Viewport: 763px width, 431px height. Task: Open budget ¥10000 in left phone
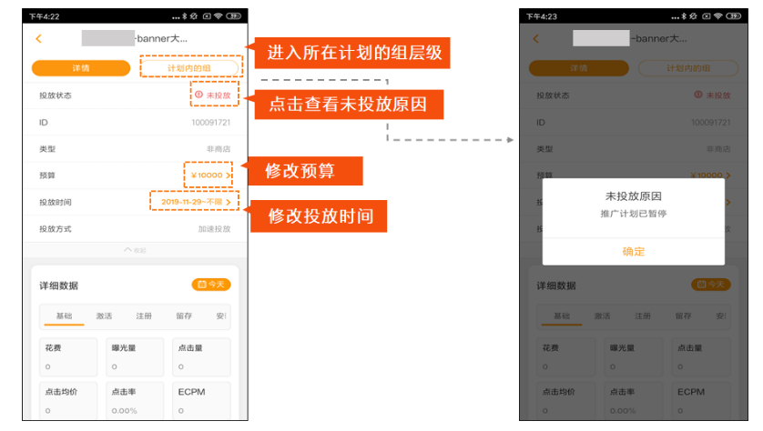(207, 175)
